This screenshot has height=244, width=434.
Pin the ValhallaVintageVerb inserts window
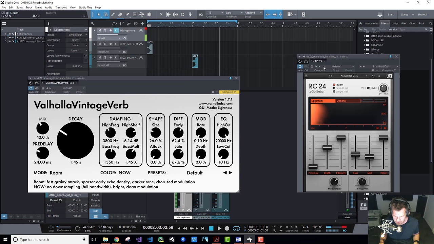tap(231, 78)
